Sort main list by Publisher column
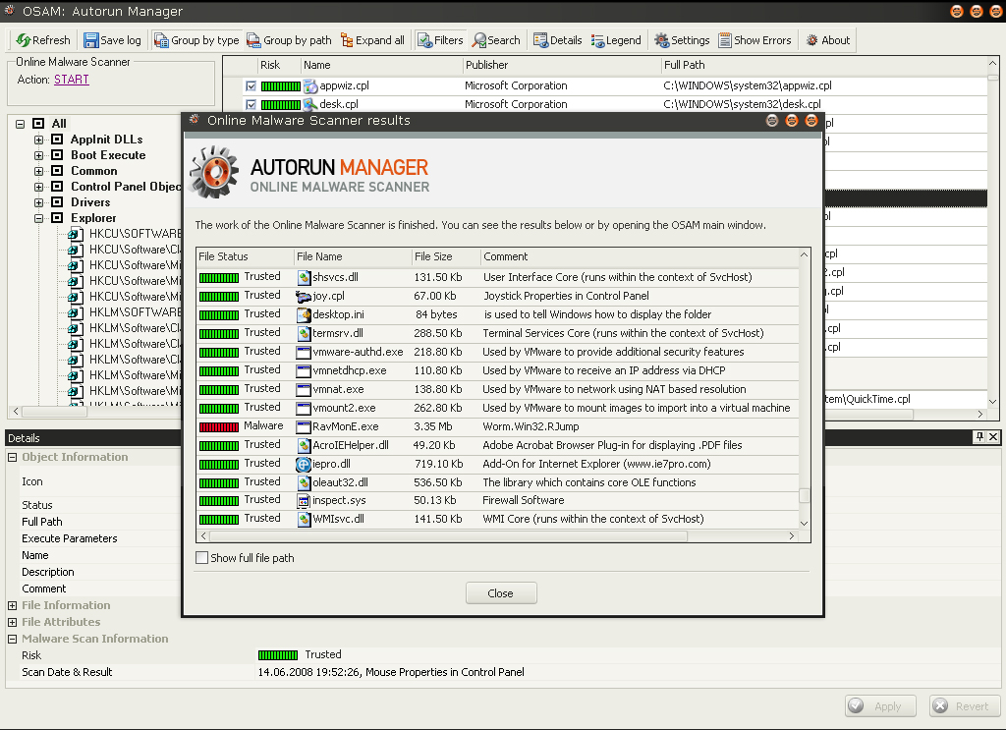The width and height of the screenshot is (1006, 730). [561, 65]
